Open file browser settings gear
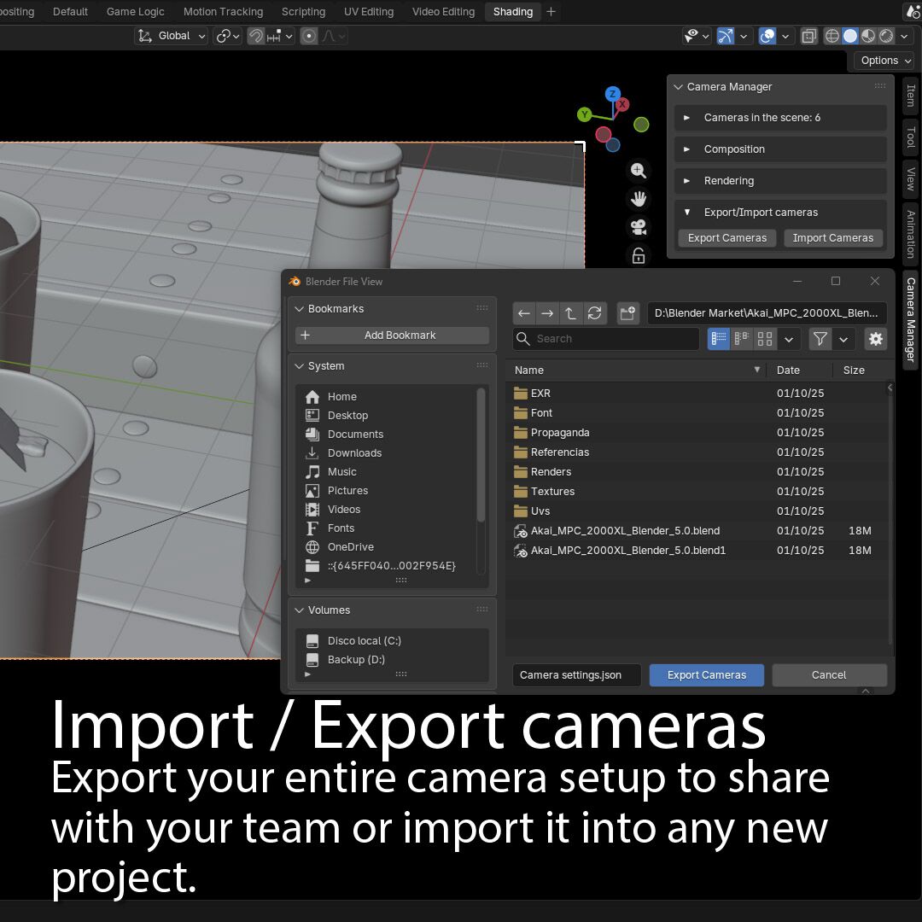This screenshot has width=922, height=922. (x=875, y=339)
